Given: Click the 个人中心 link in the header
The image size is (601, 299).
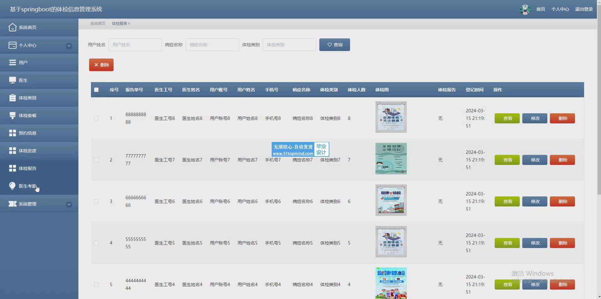Looking at the screenshot, I should point(560,9).
